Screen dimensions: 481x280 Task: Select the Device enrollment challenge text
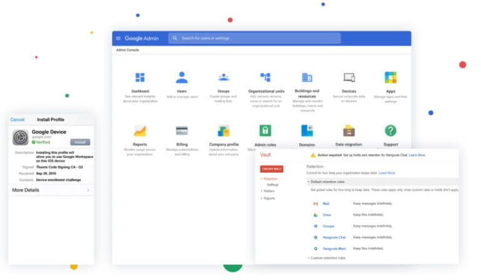click(x=59, y=180)
